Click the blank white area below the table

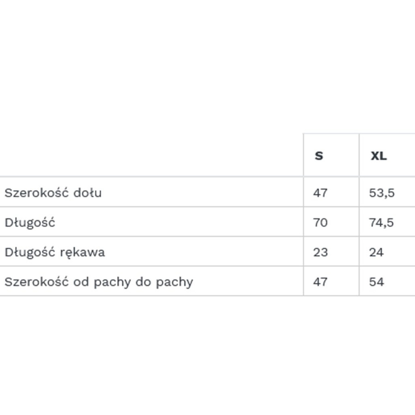[x=207, y=355]
